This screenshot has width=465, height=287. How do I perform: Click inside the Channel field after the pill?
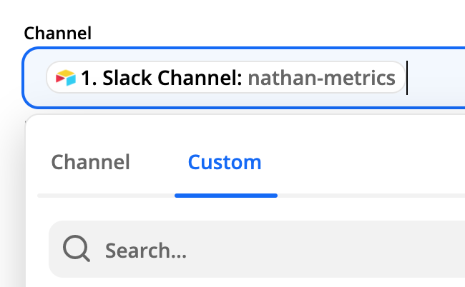436,78
